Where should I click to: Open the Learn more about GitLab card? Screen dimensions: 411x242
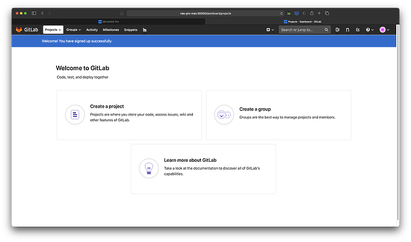203,169
